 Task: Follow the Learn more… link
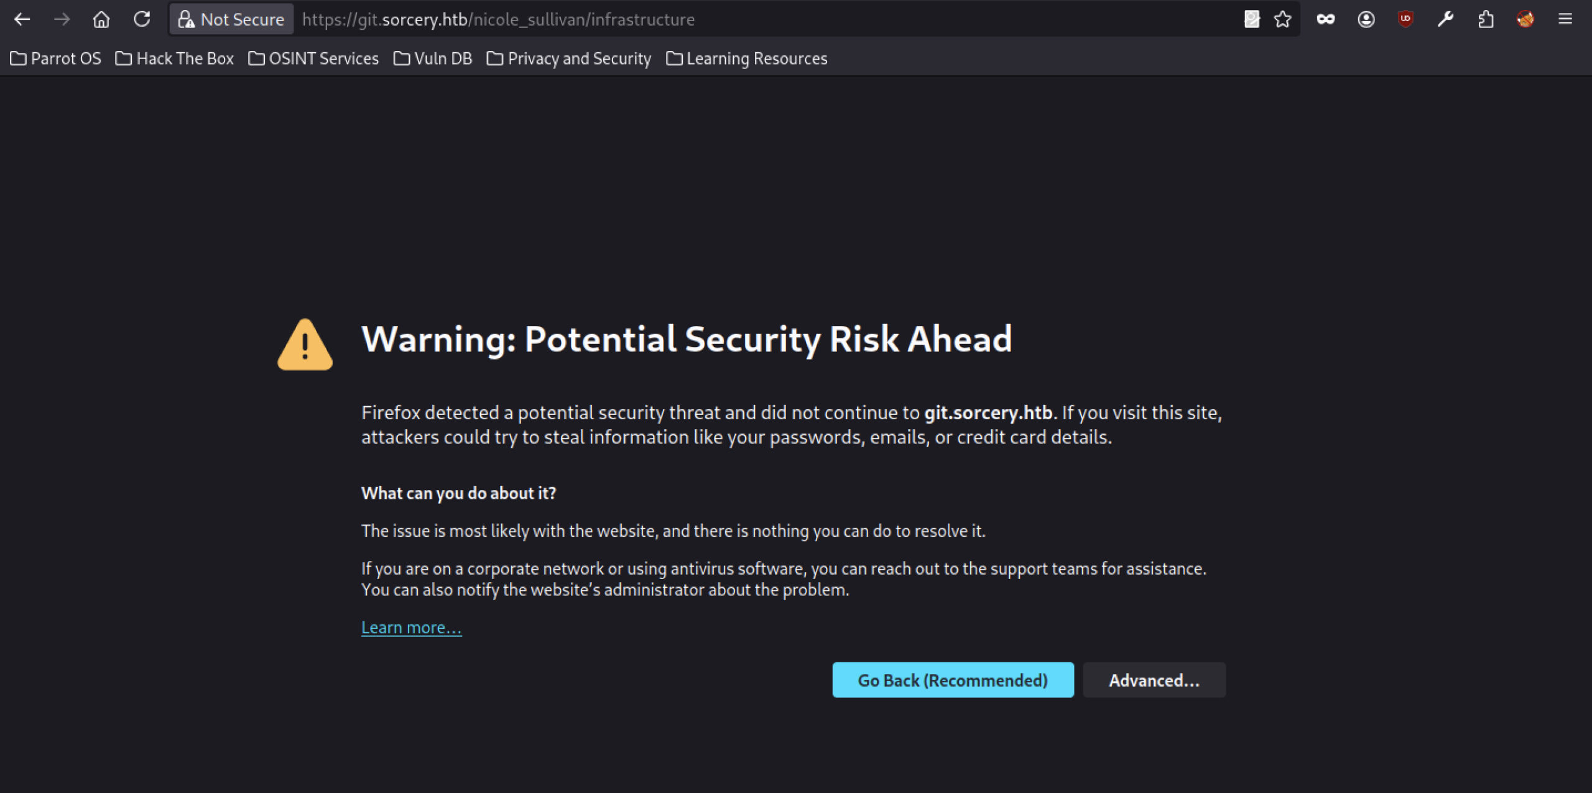(411, 628)
